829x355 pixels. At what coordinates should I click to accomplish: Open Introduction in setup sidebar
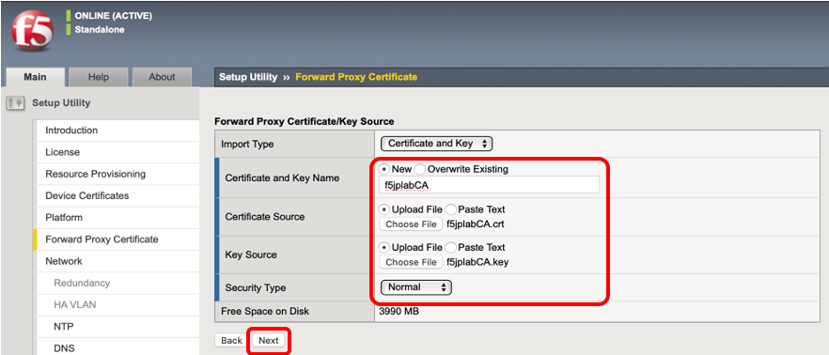pos(117,131)
